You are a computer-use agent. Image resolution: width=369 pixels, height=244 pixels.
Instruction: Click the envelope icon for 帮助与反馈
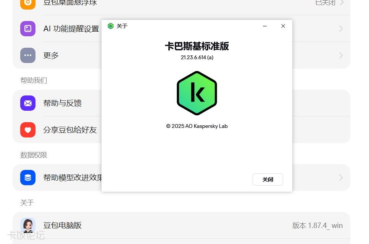coord(28,103)
